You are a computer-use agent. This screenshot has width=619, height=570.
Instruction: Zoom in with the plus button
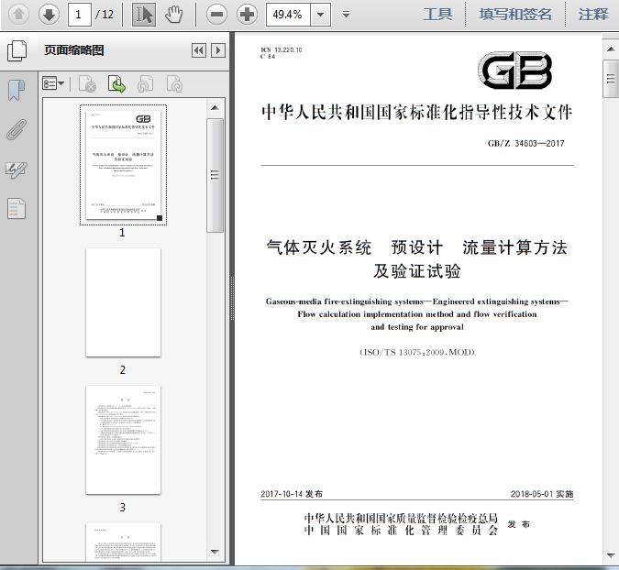(247, 15)
